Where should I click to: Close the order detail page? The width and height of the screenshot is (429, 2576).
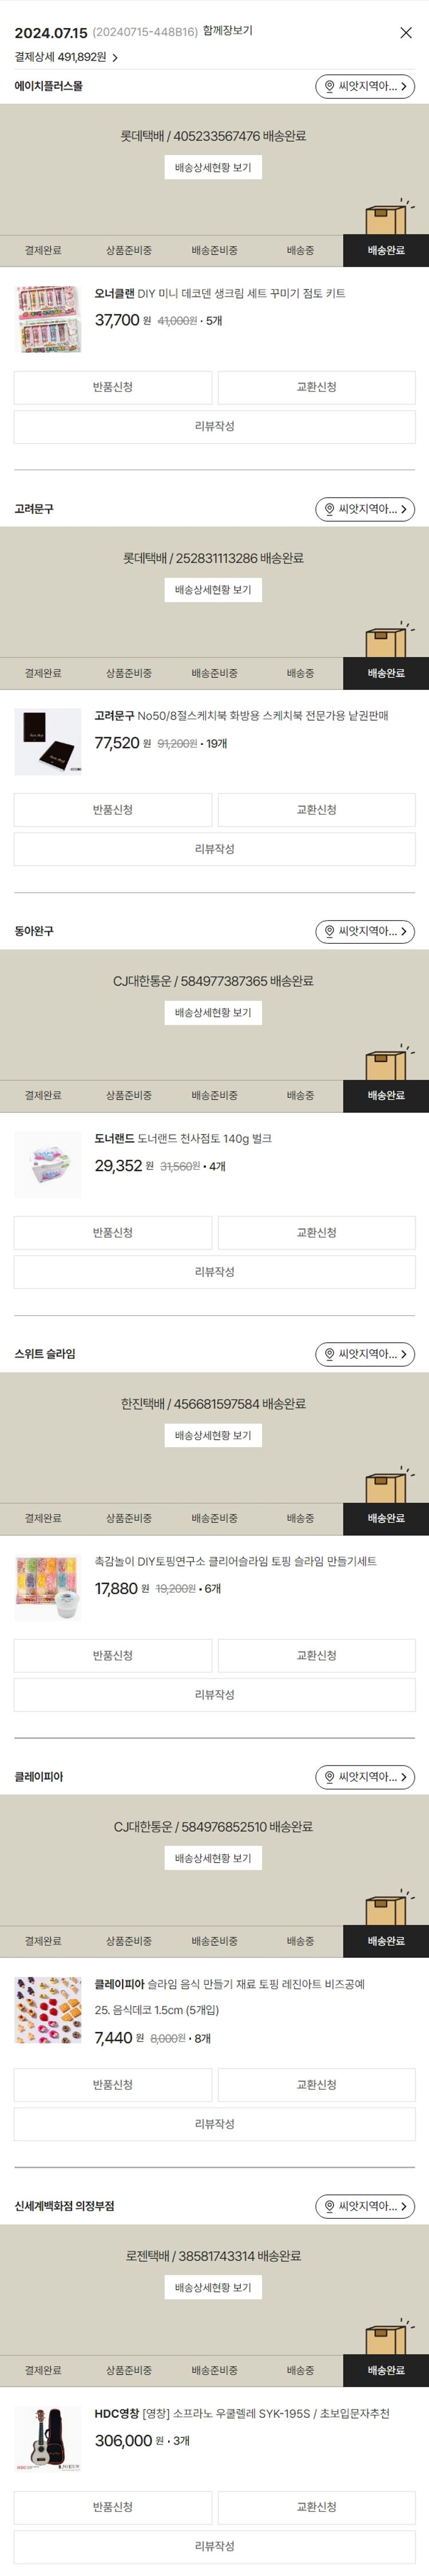tap(405, 33)
